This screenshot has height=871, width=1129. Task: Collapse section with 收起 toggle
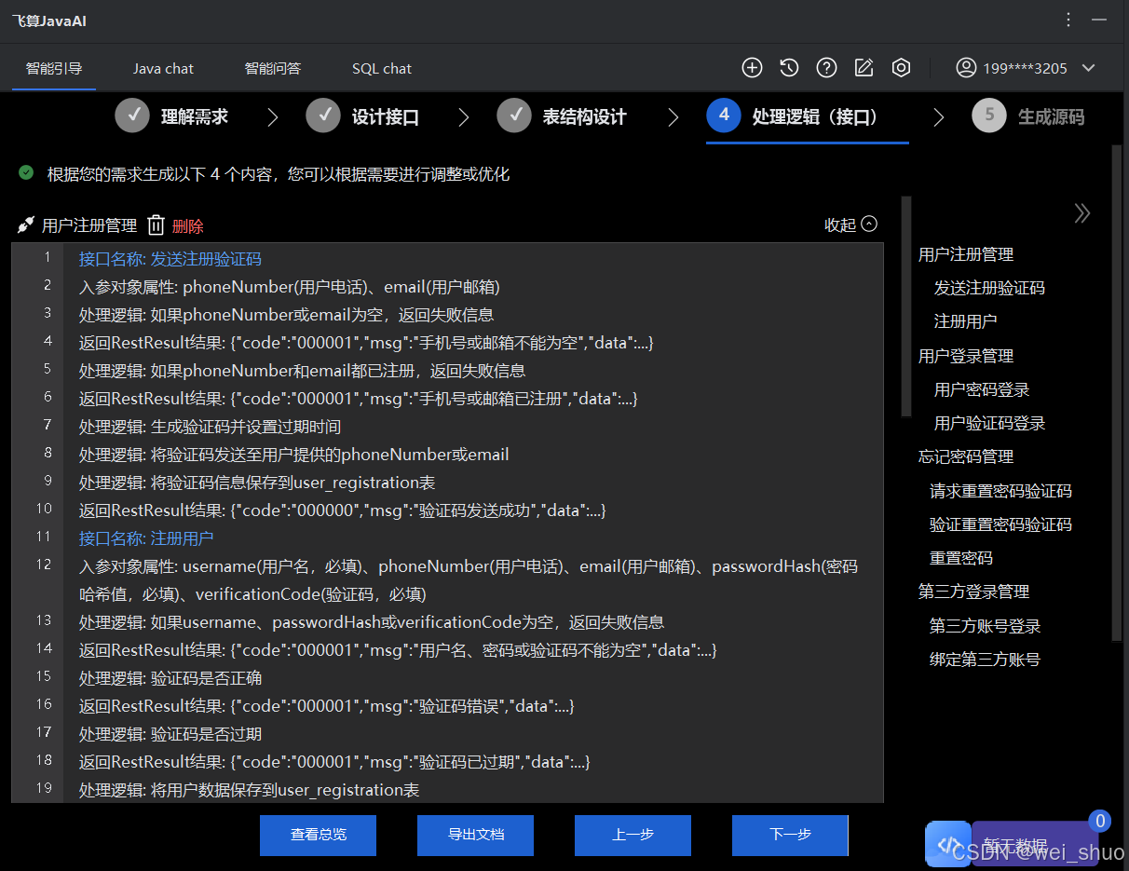click(x=850, y=225)
